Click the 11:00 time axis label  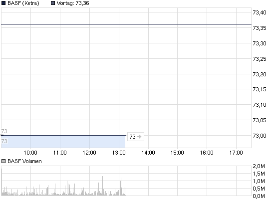click(60, 153)
